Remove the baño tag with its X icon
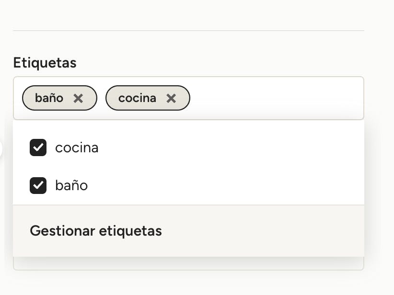394x295 pixels. click(78, 98)
